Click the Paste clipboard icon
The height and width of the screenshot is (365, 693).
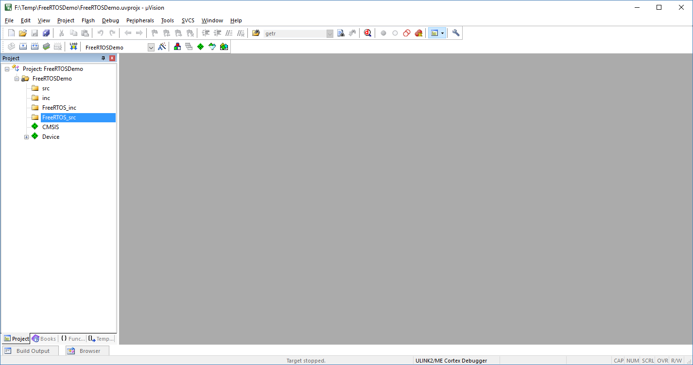click(85, 33)
